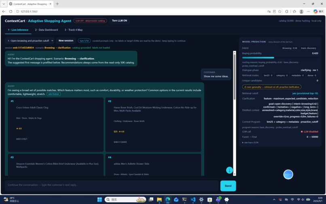
Task: Open product card #3 Amazon Essentials Bikini Brief
Action: point(55,165)
